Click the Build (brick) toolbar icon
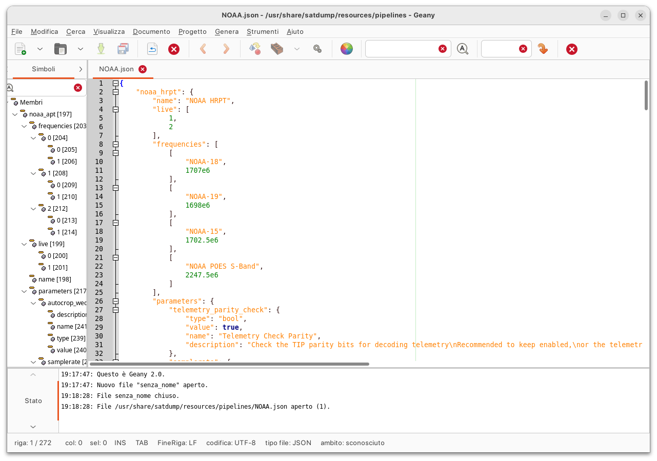The height and width of the screenshot is (461, 657). click(277, 49)
